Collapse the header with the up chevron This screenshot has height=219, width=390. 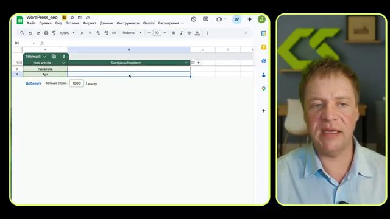point(246,33)
